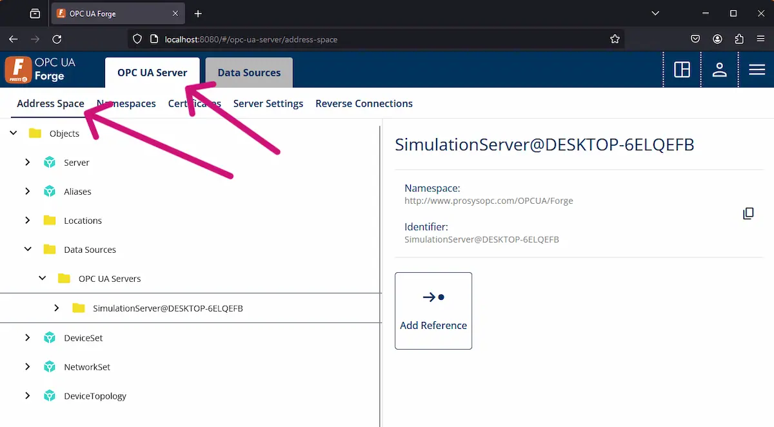Expand the NetworkSet tree node
Viewport: 774px width, 427px height.
[x=27, y=367]
